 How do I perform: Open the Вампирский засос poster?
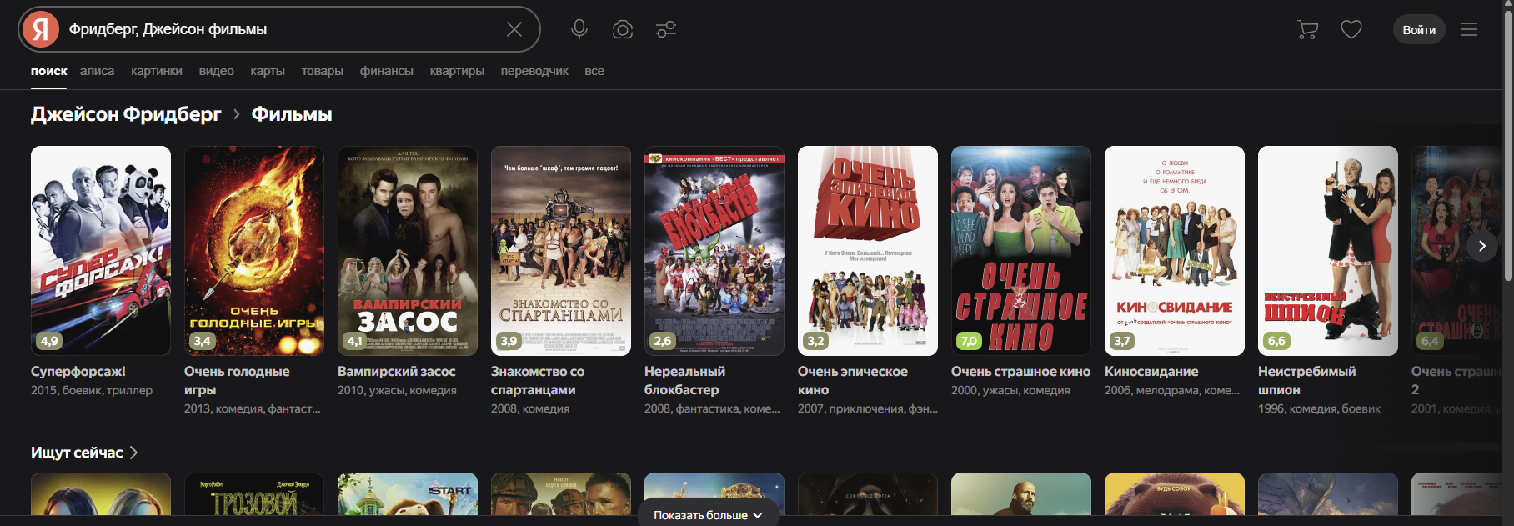click(x=408, y=251)
